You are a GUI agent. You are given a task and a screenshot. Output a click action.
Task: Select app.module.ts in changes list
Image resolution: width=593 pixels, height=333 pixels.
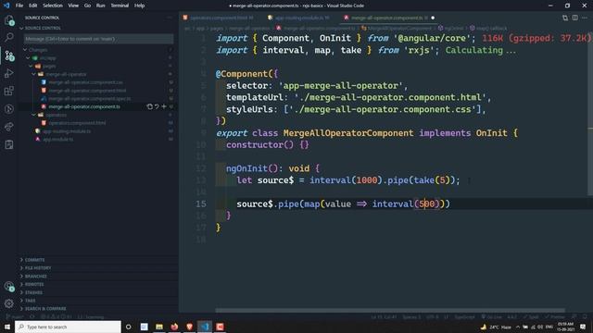coord(57,140)
